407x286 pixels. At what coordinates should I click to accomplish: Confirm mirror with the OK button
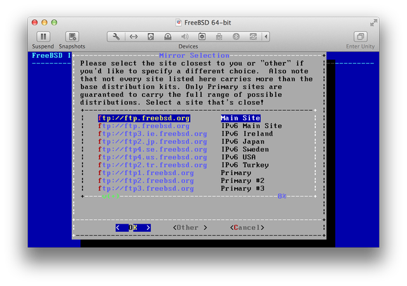point(133,228)
